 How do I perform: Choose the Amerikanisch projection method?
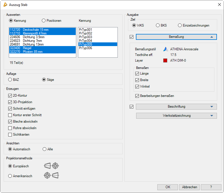[10, 176]
